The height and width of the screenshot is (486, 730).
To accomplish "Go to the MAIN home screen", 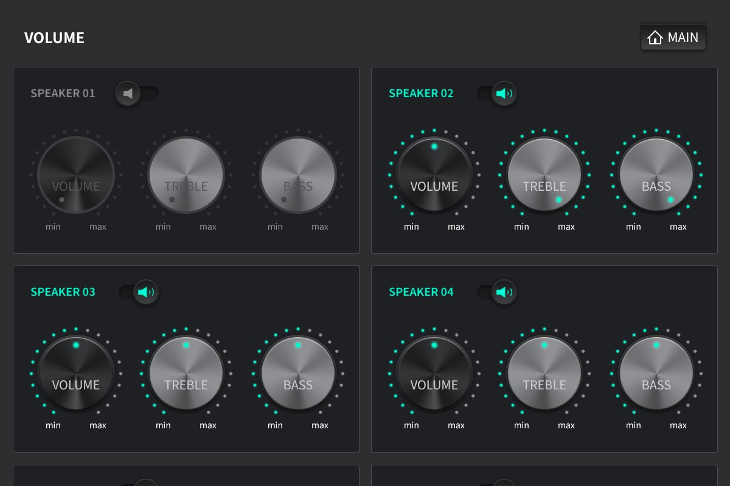I will pyautogui.click(x=673, y=38).
